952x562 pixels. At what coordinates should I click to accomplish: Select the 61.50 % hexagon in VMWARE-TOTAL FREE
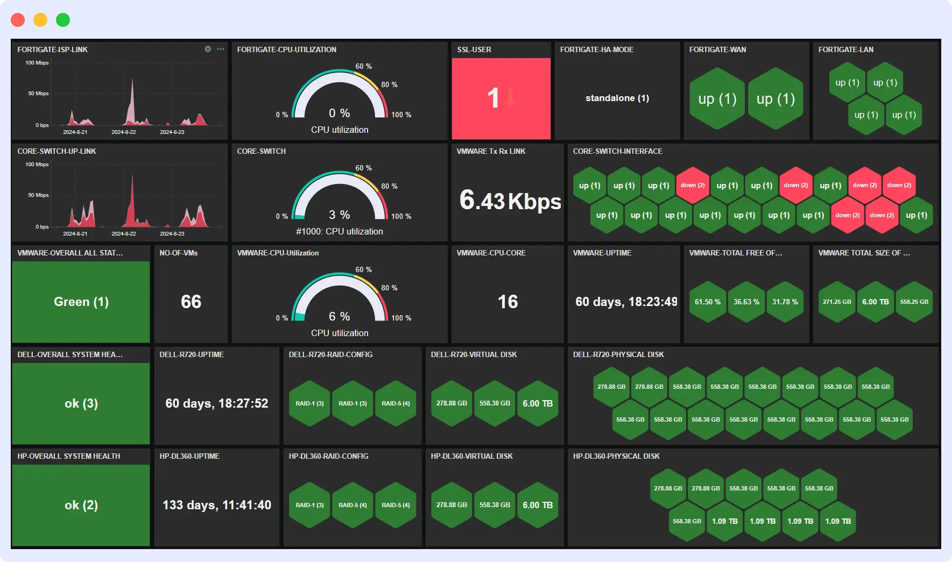point(707,302)
